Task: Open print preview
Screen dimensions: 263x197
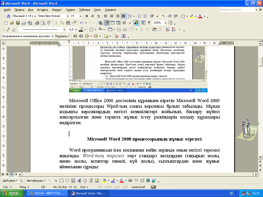Action: coord(43,23)
